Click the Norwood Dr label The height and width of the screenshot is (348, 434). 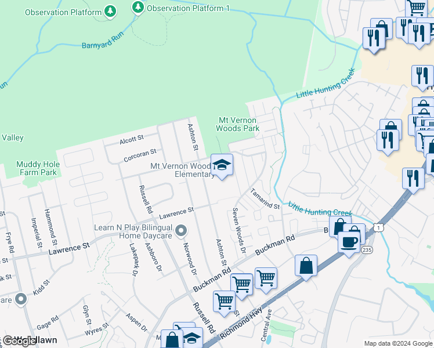coord(190,259)
